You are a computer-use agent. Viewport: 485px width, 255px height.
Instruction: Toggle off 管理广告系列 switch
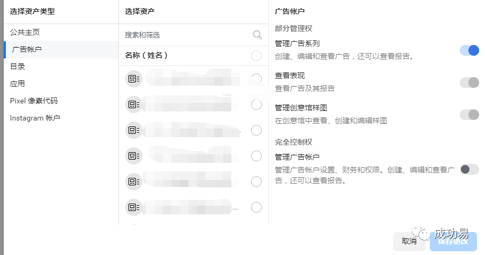point(469,50)
